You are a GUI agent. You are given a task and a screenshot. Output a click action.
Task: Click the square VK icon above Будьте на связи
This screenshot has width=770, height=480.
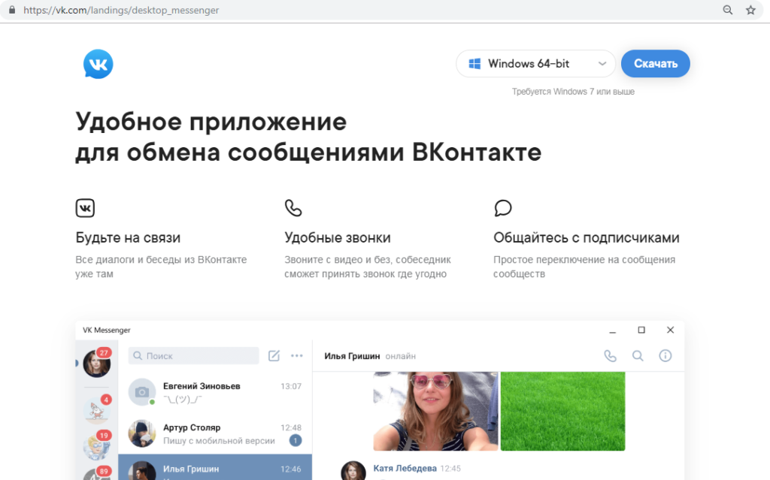click(85, 208)
